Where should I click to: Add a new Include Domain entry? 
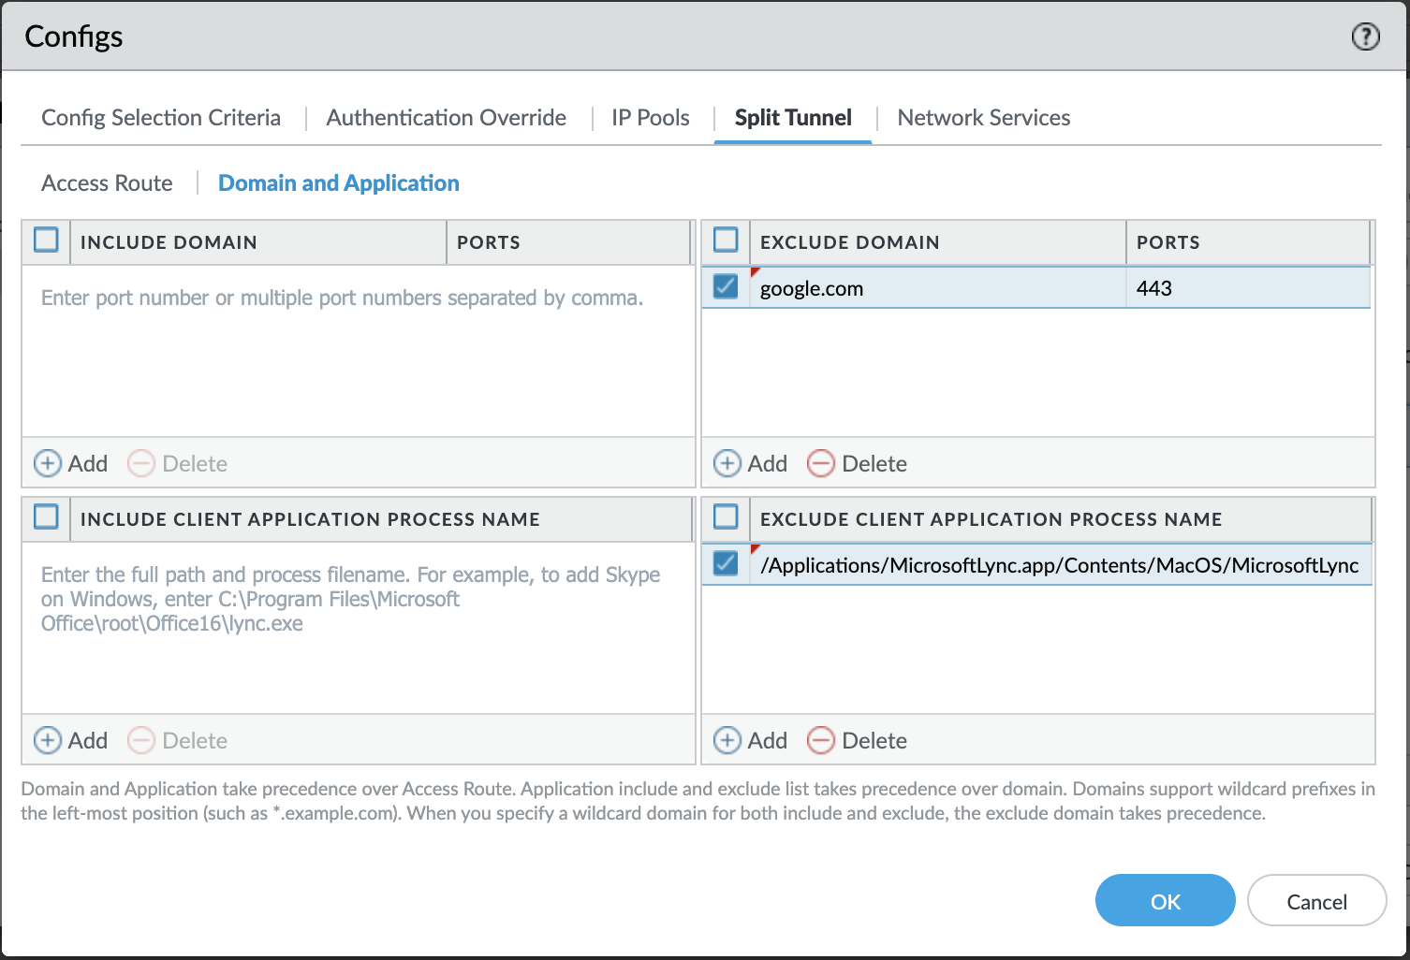tap(70, 463)
